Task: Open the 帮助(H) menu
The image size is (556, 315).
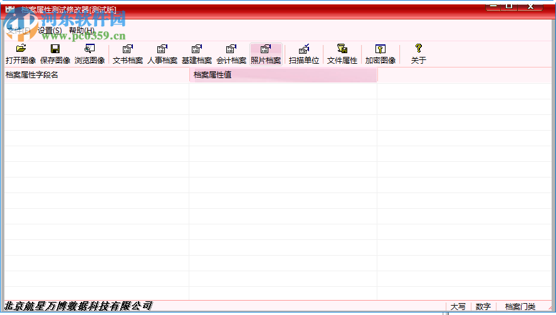Action: click(81, 31)
